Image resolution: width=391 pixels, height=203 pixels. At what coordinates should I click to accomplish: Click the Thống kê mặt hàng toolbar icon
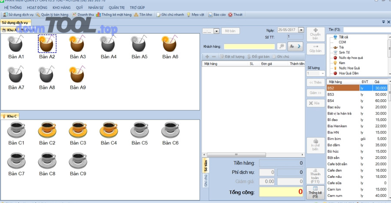[114, 15]
